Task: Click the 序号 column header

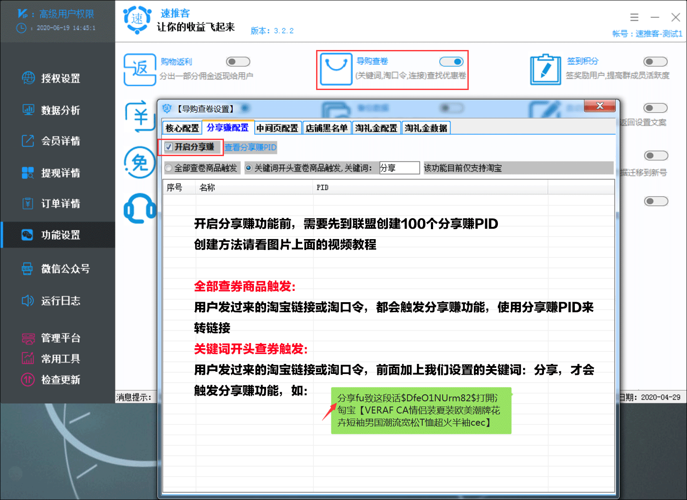Action: pos(179,187)
